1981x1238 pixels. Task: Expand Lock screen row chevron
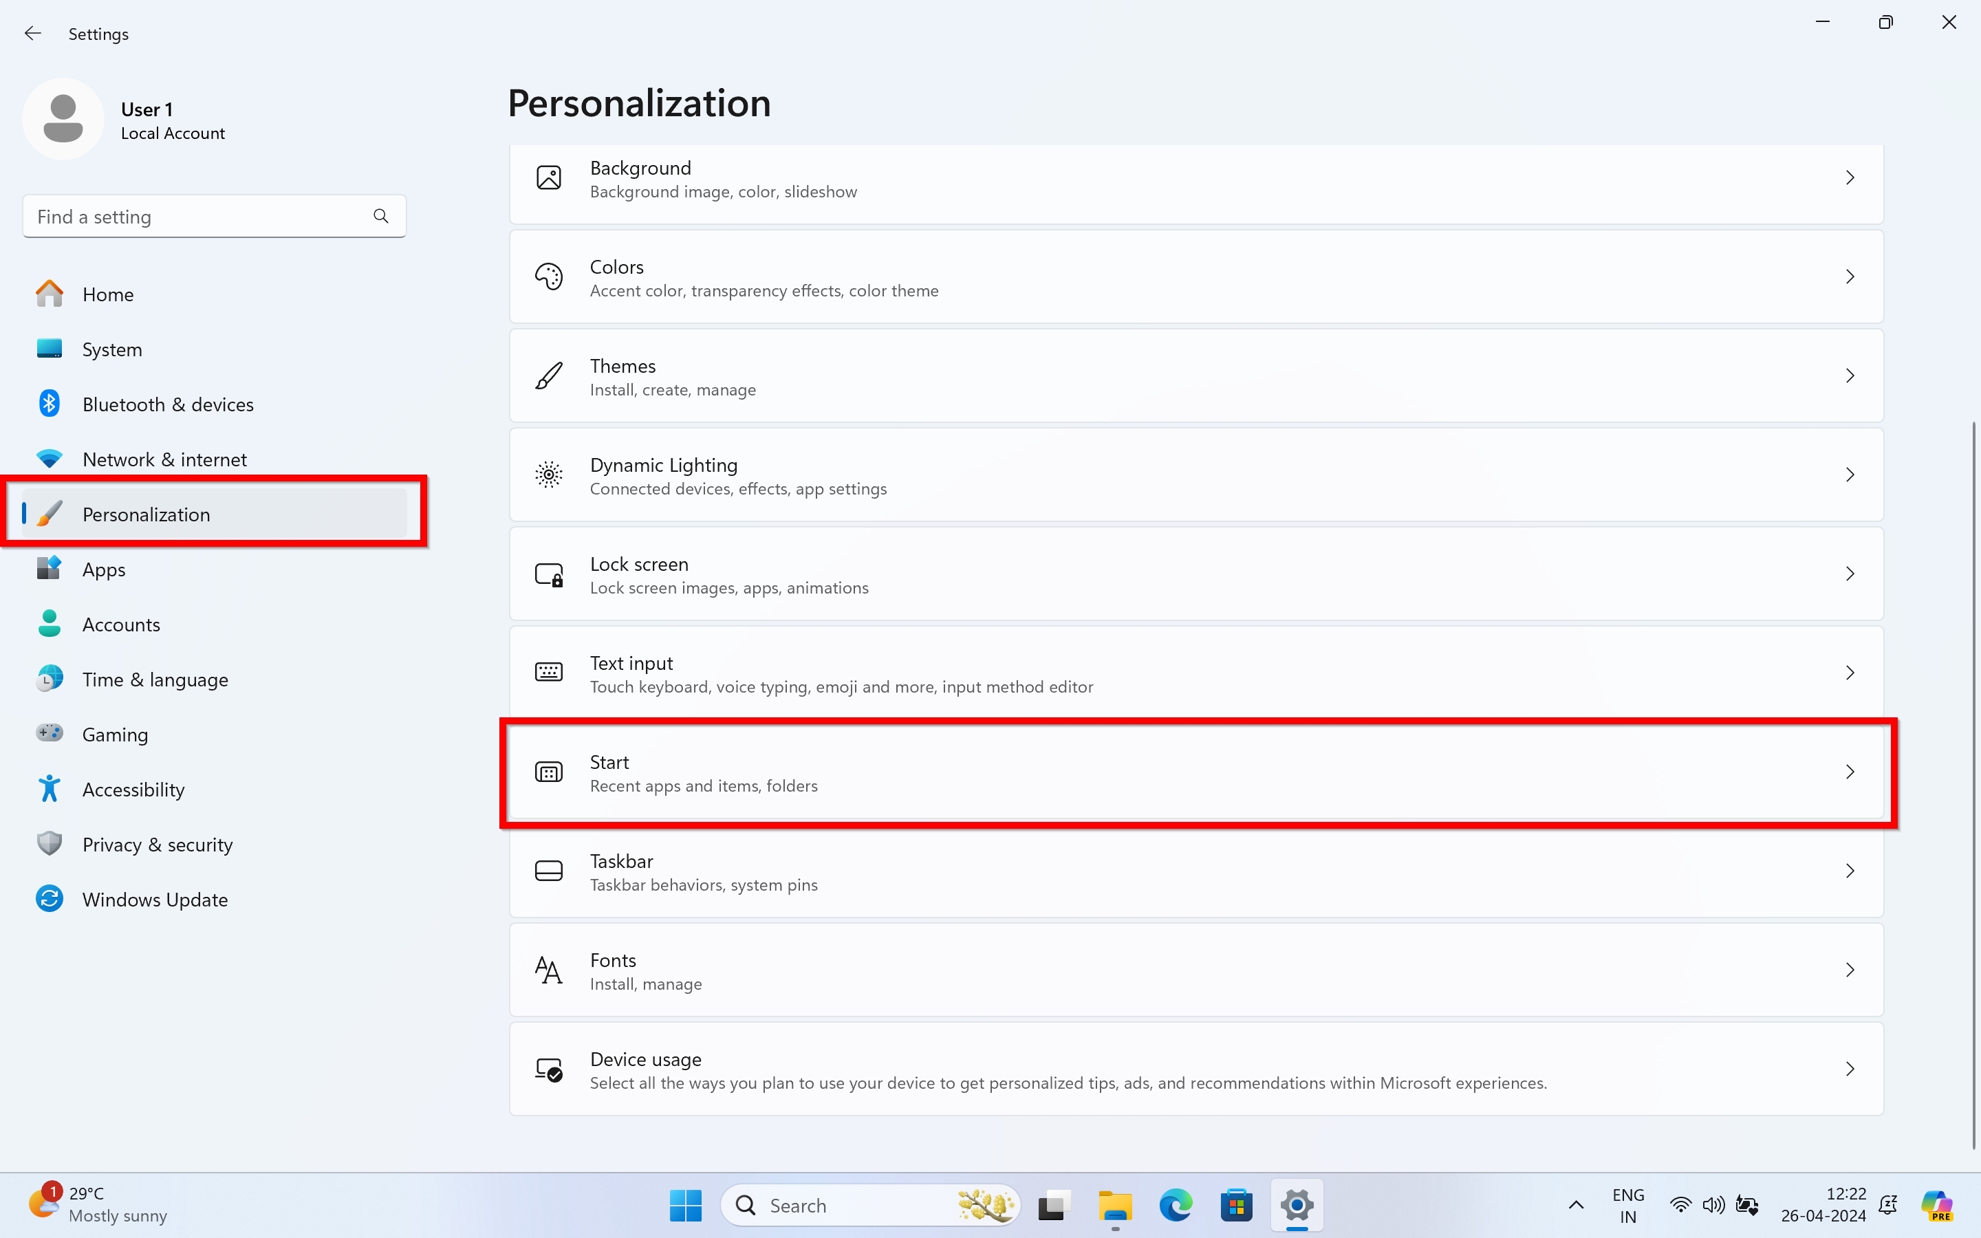(x=1849, y=574)
